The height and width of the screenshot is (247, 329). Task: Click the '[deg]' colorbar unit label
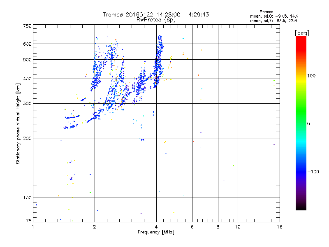pyautogui.click(x=302, y=33)
